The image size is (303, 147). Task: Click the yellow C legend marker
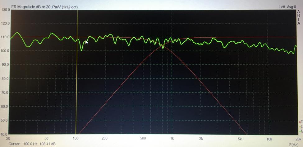point(300,127)
